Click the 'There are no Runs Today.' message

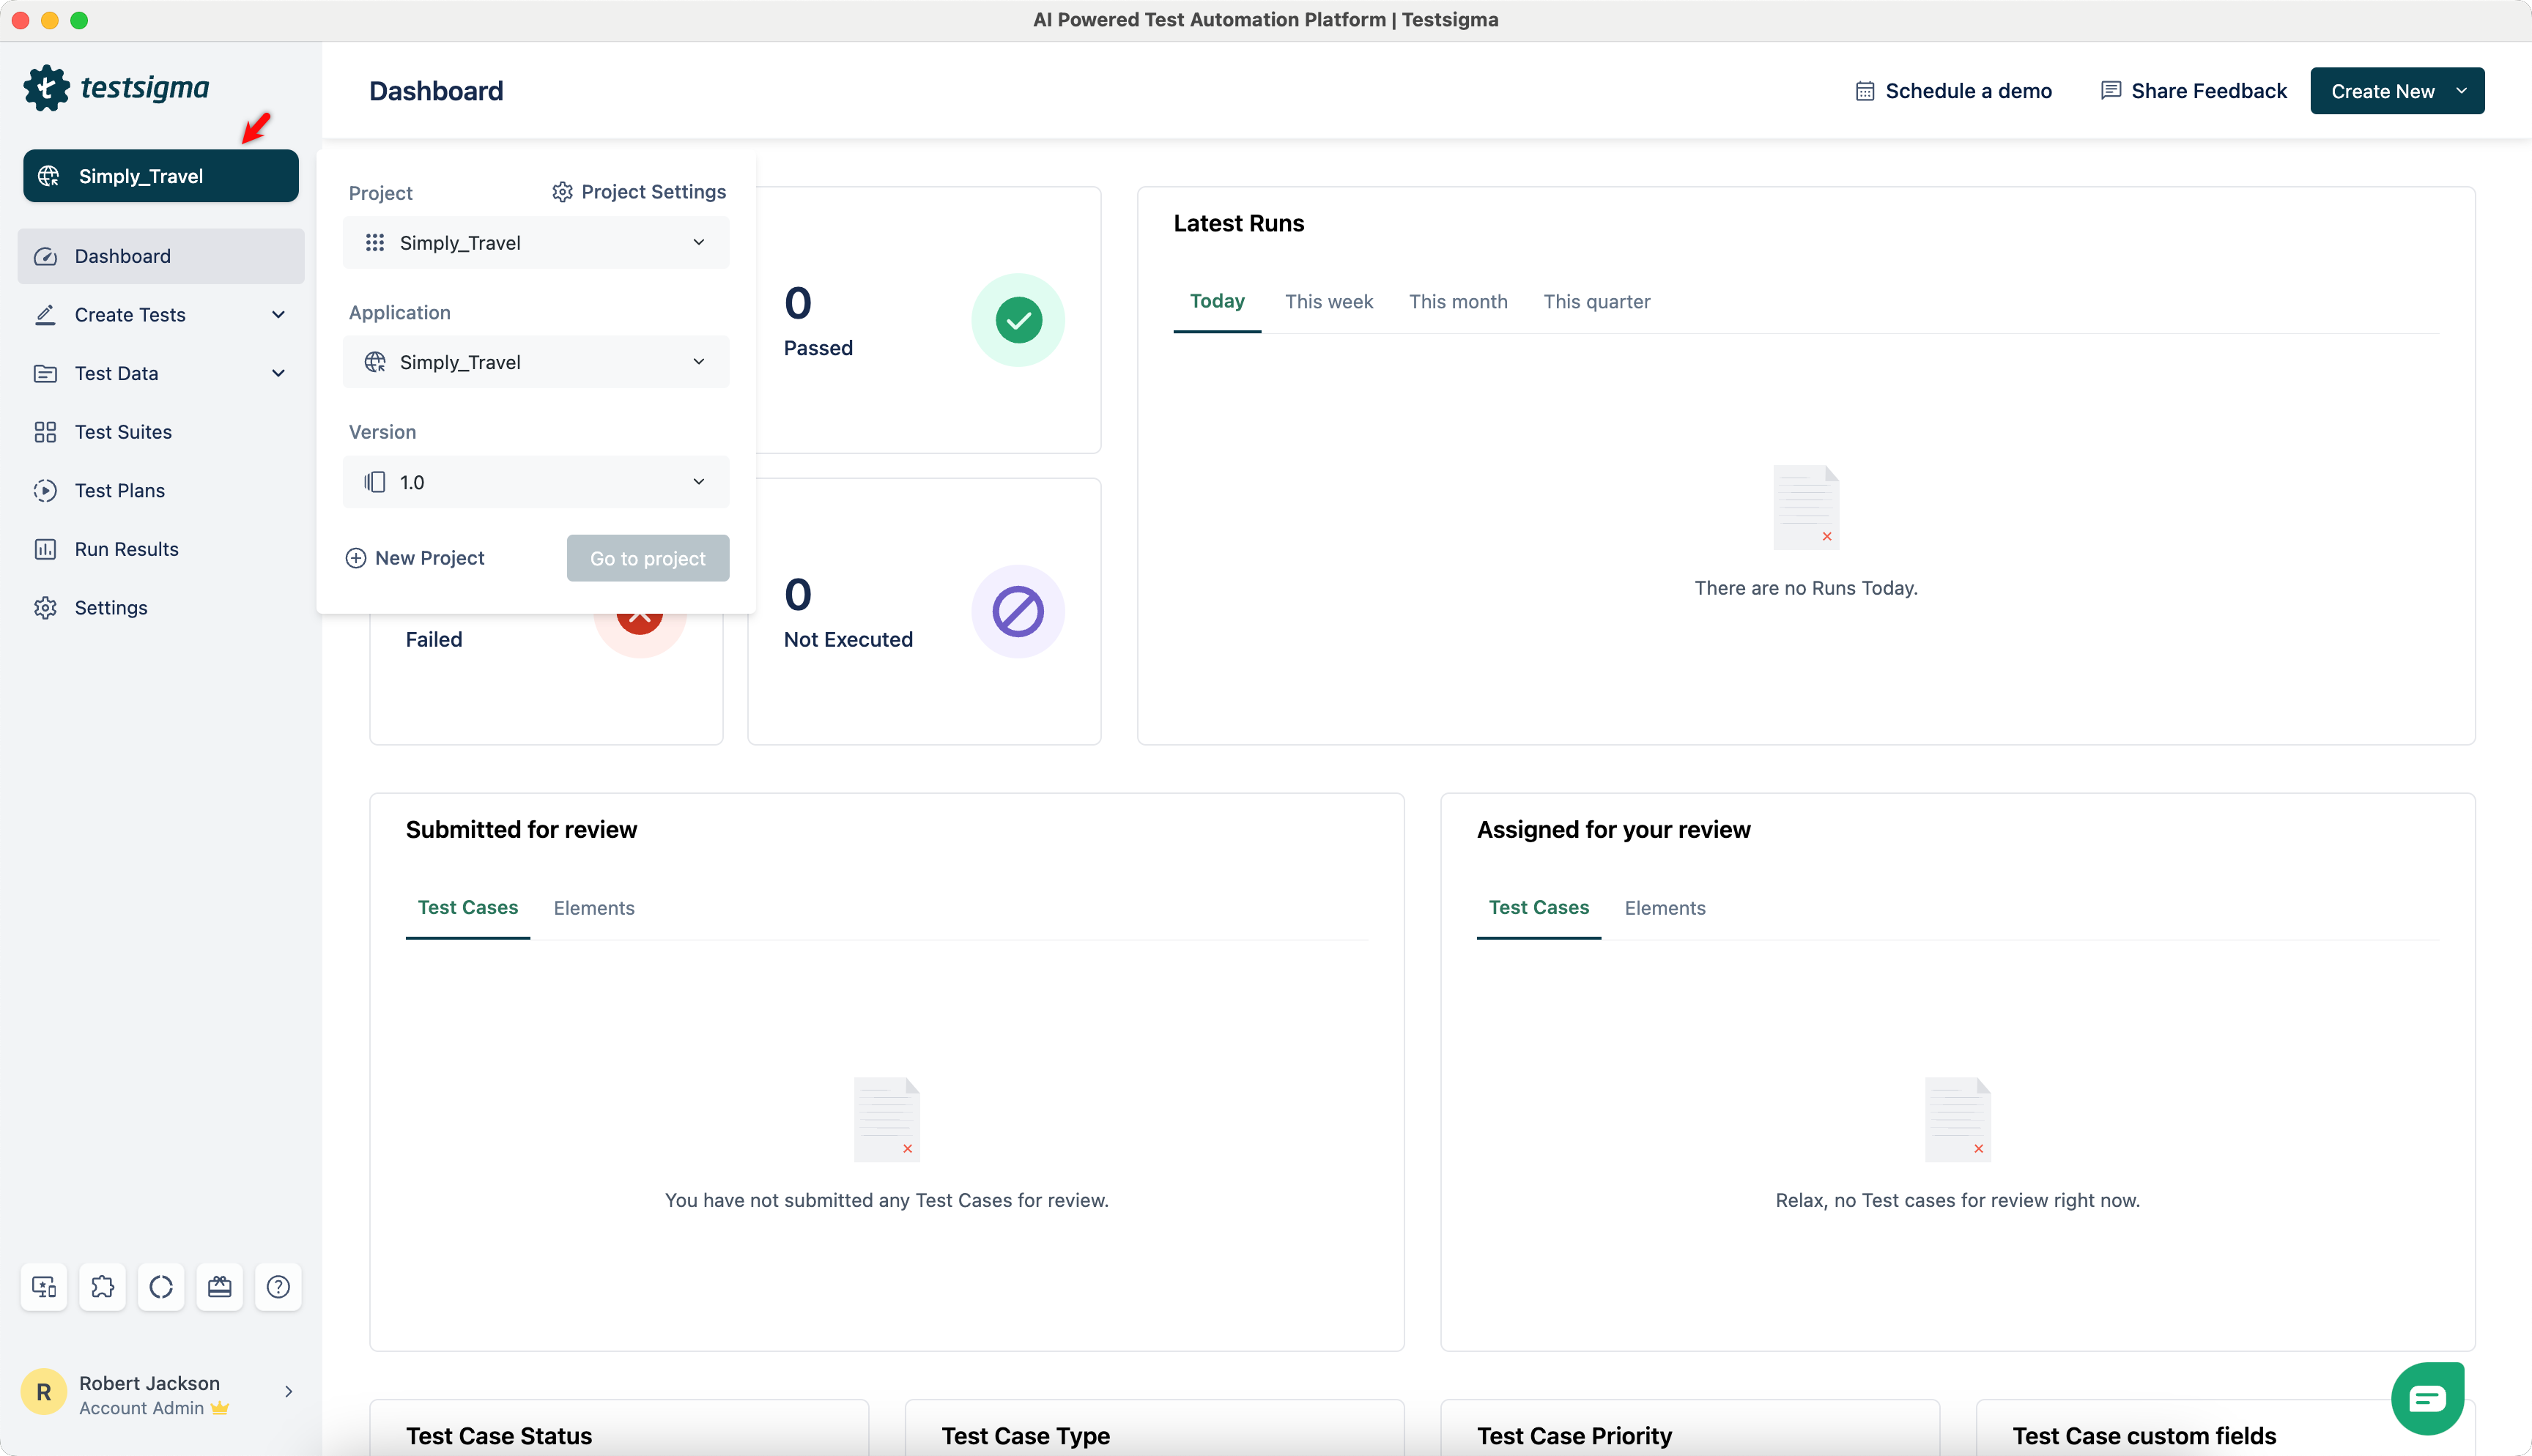click(x=1806, y=588)
